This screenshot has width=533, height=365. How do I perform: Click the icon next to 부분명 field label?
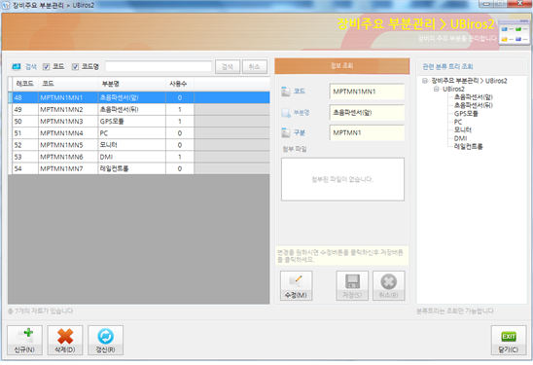286,113
